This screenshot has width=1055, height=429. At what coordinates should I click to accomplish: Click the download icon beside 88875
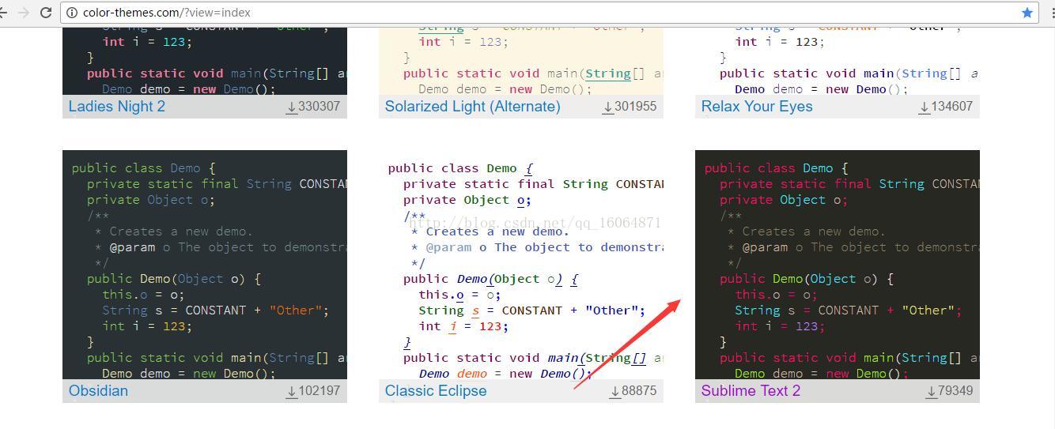615,391
